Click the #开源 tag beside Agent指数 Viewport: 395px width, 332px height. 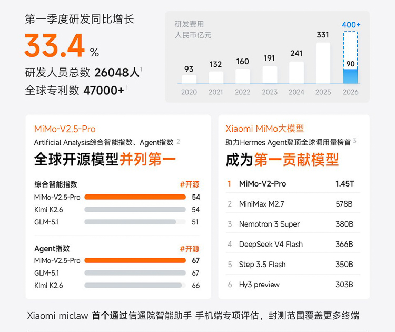[190, 249]
